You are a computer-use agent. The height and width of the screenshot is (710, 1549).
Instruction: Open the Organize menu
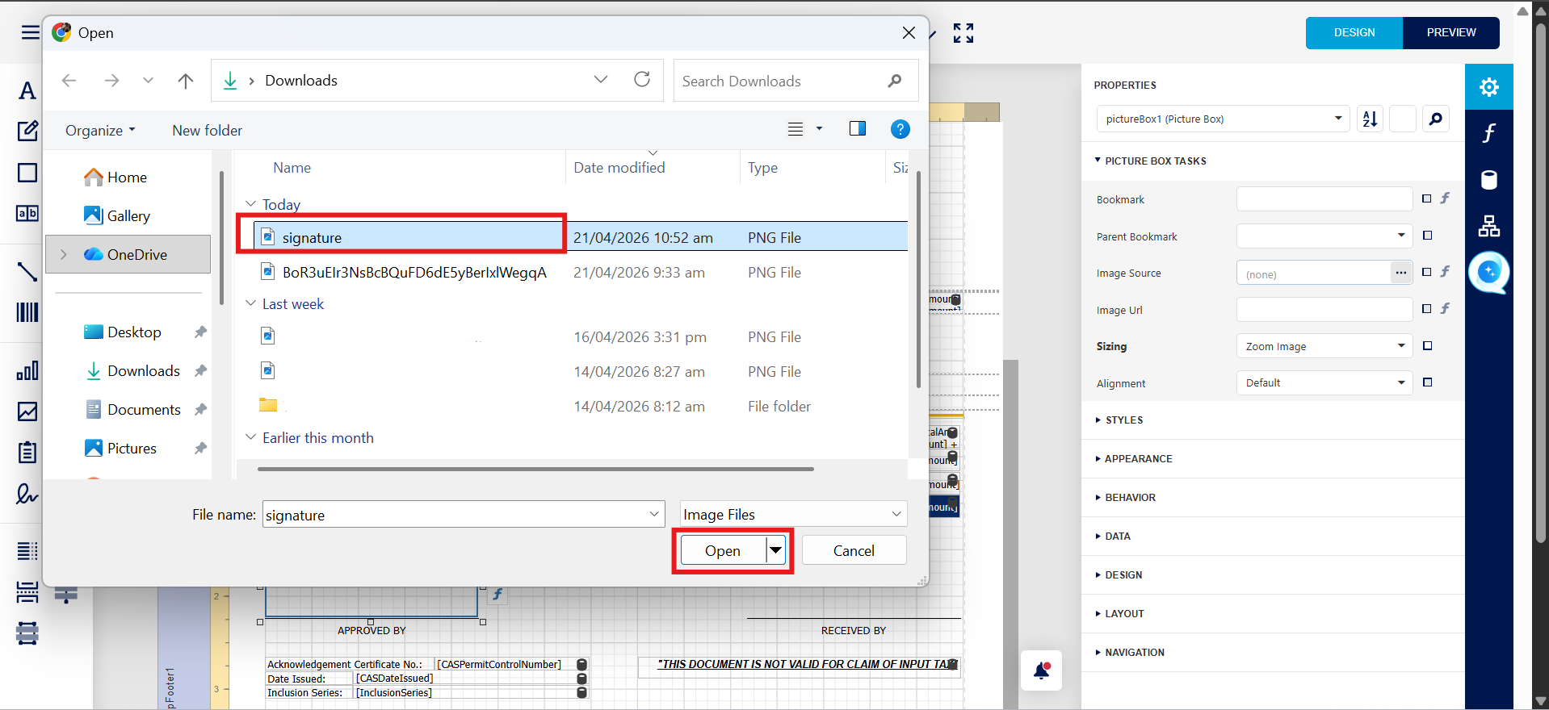click(x=100, y=131)
